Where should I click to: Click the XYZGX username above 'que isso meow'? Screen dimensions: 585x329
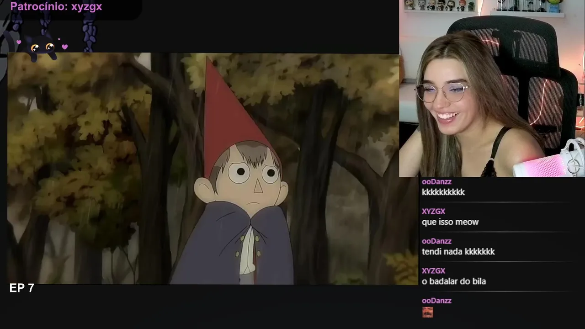click(433, 212)
